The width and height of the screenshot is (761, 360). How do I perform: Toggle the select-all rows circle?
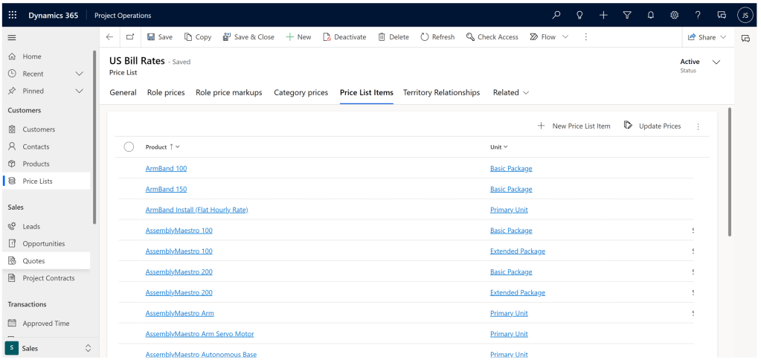point(129,147)
